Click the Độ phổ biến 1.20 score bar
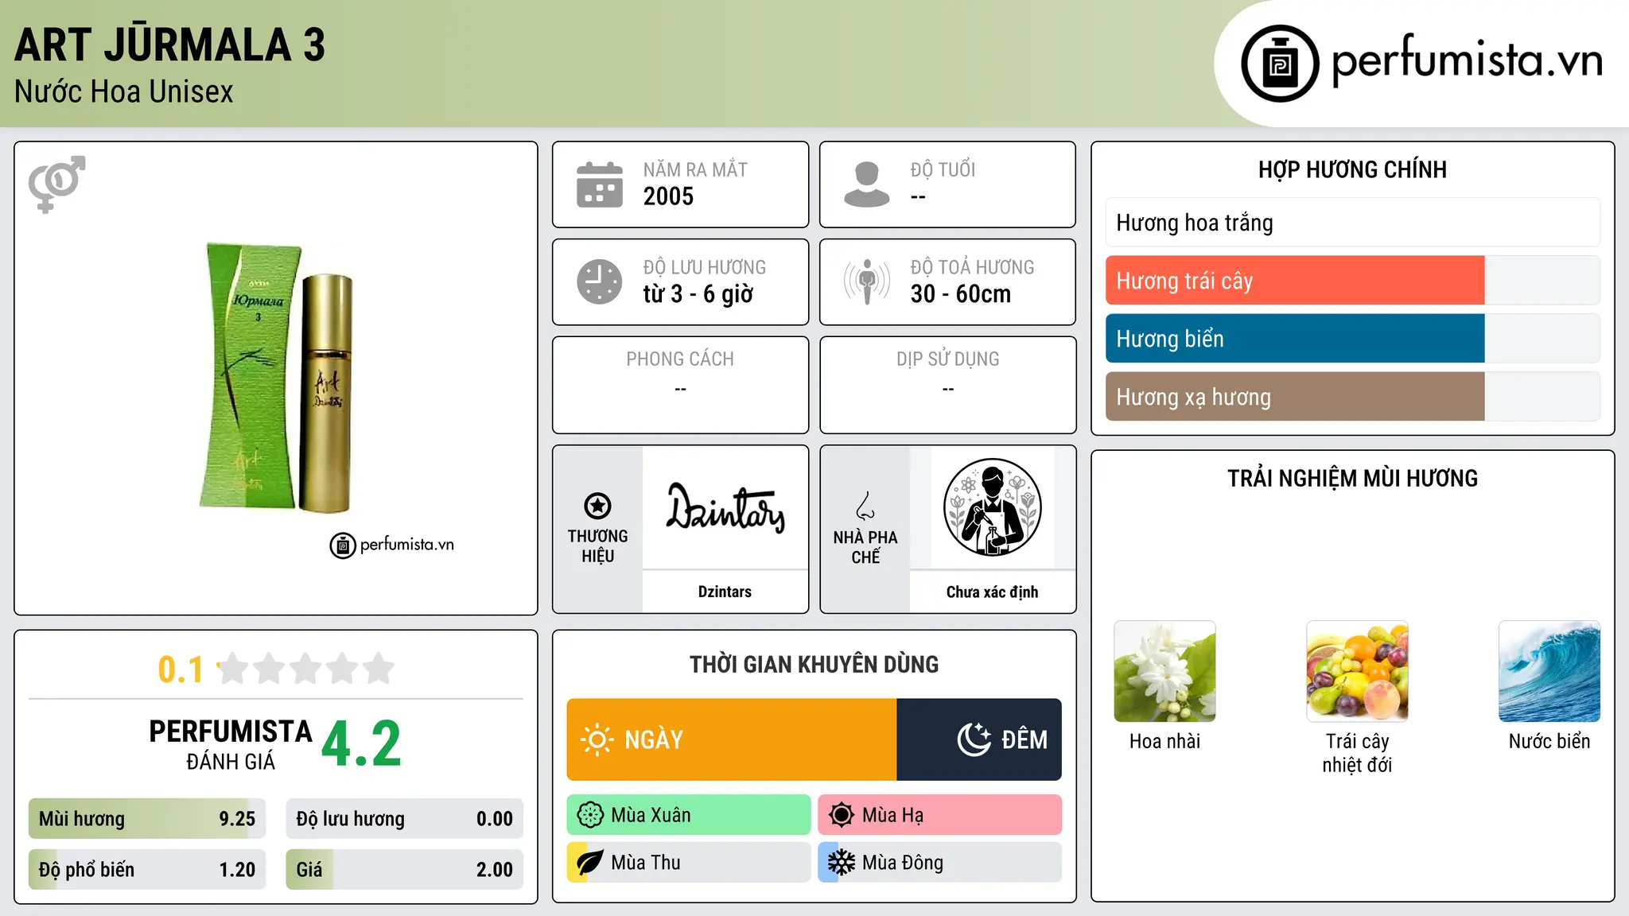Screen dimensions: 1629x916 coord(147,870)
